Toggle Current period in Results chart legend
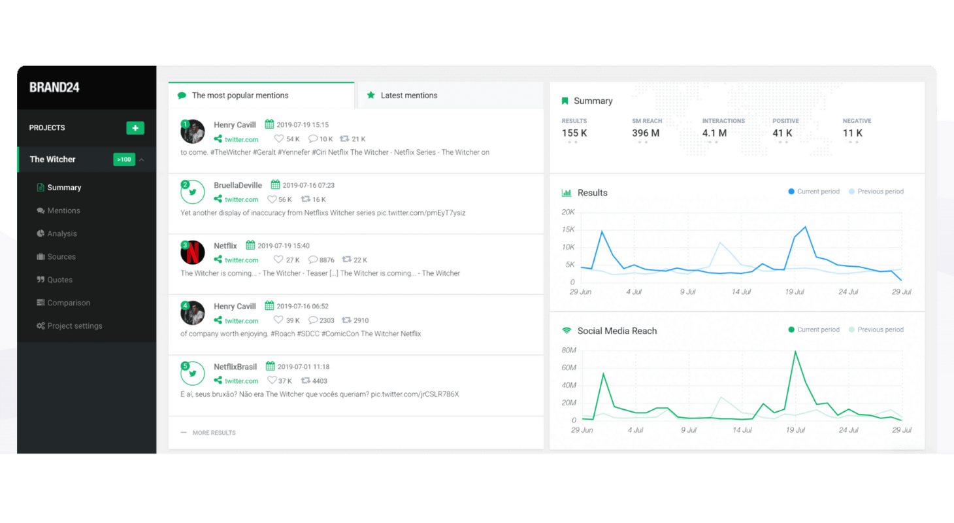 coord(814,192)
